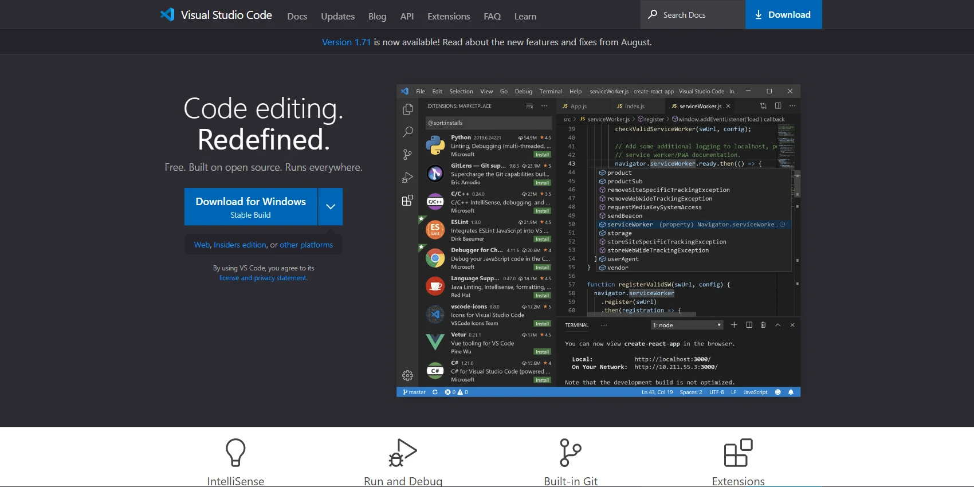Click the split terminal icon
The image size is (974, 487).
pos(749,325)
